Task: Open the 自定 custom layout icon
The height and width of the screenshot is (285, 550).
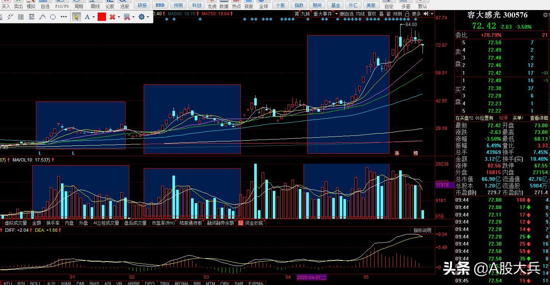Action: 389,4
